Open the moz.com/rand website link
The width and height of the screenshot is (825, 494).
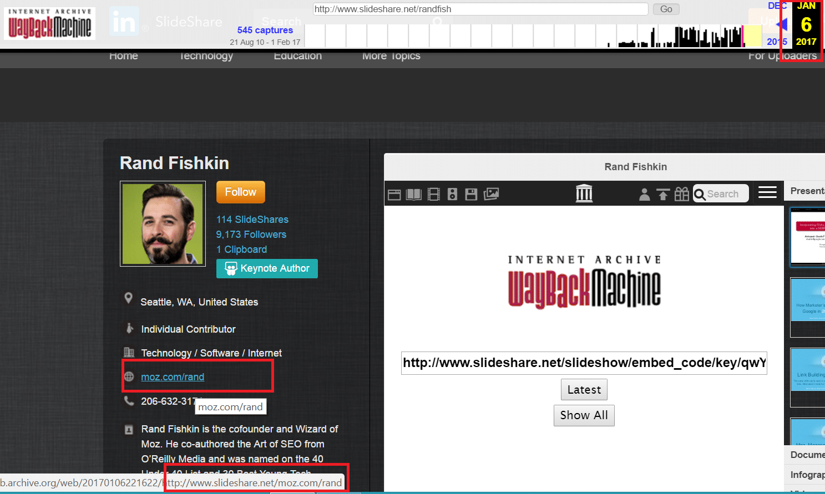pyautogui.click(x=173, y=377)
